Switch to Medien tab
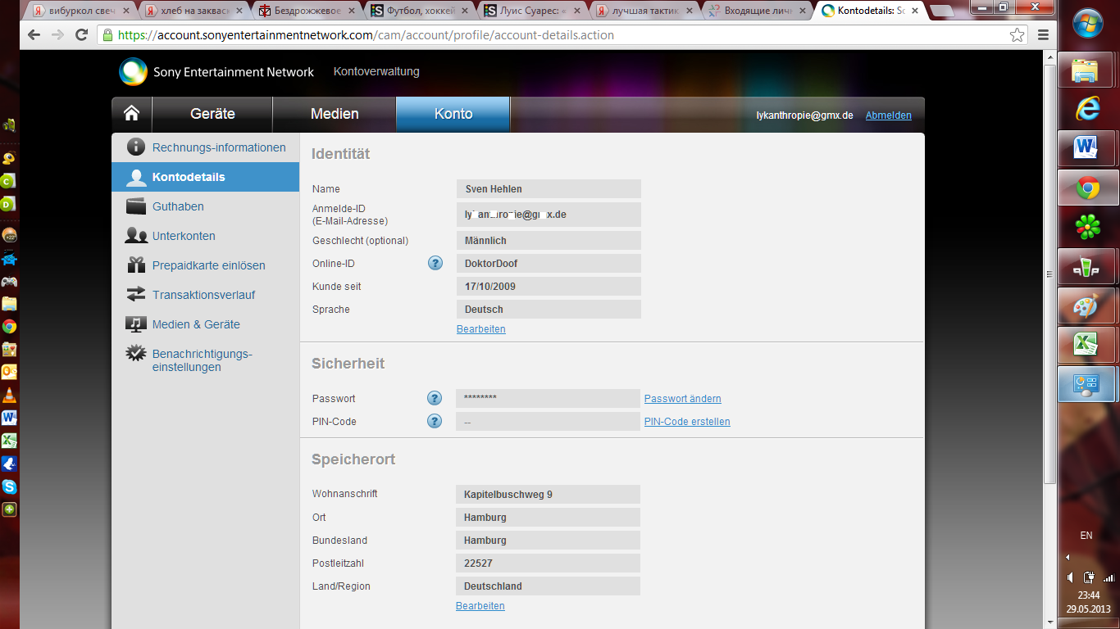 tap(335, 114)
